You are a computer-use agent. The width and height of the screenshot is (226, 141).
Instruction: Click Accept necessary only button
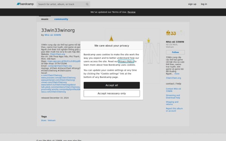tap(111, 93)
